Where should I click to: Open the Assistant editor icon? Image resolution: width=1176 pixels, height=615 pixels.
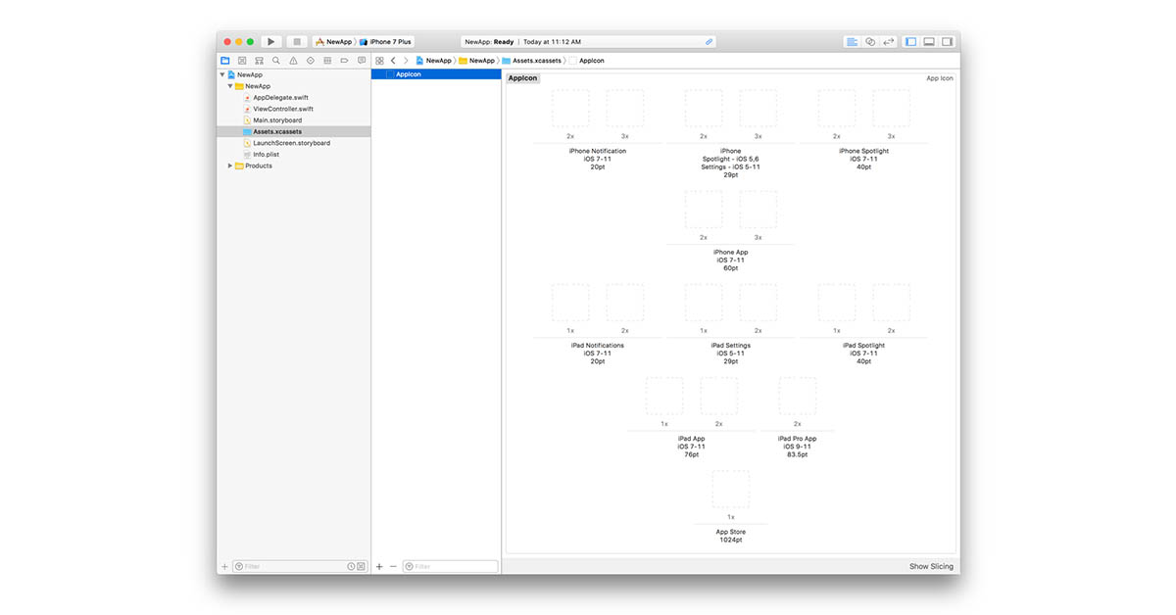click(870, 41)
